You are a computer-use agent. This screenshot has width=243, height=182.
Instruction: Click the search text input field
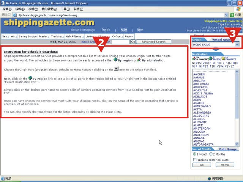pos(120,42)
